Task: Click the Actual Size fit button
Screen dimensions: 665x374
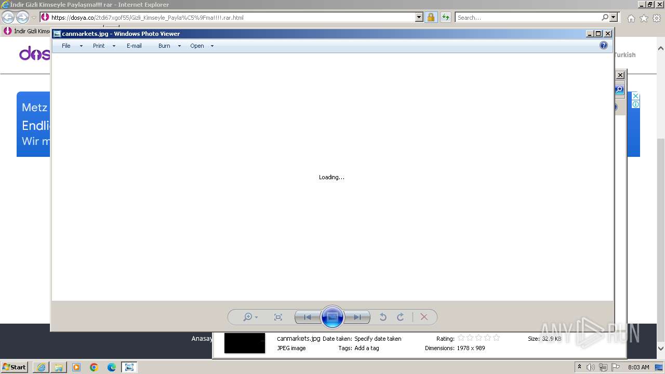Action: click(278, 317)
